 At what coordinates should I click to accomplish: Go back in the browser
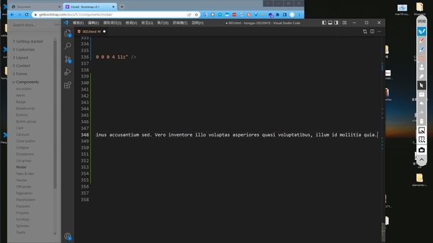click(x=12, y=15)
